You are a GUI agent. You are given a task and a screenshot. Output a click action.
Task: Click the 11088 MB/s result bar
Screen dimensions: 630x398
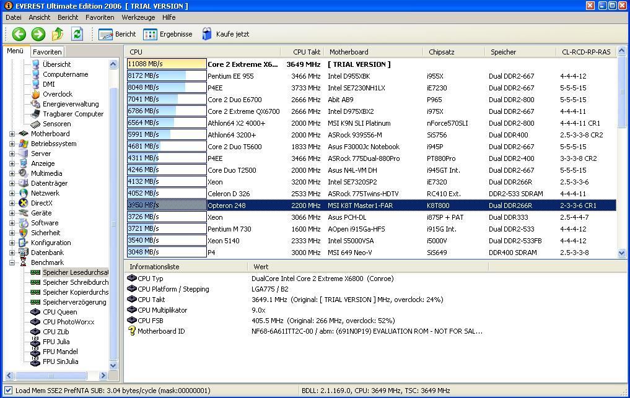tap(167, 64)
